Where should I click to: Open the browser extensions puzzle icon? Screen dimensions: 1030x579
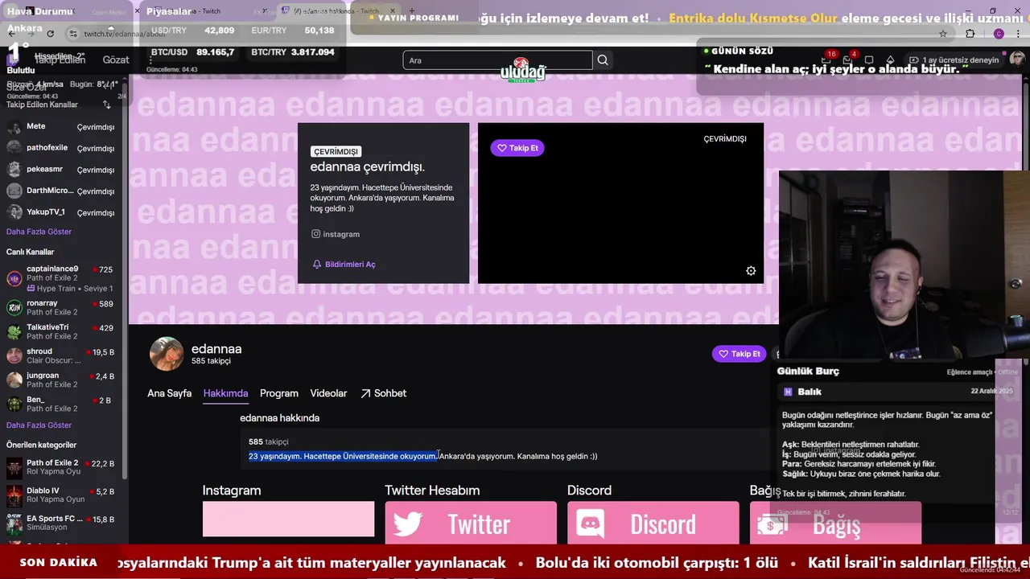coord(970,34)
